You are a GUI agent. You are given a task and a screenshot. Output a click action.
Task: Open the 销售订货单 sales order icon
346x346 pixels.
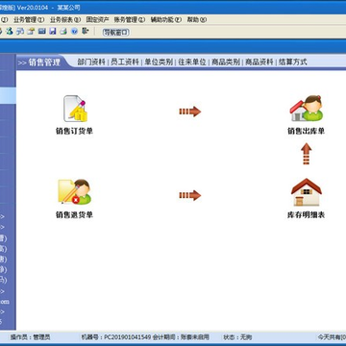coord(75,109)
